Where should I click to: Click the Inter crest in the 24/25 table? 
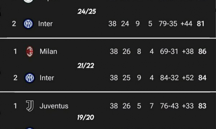click(28, 24)
